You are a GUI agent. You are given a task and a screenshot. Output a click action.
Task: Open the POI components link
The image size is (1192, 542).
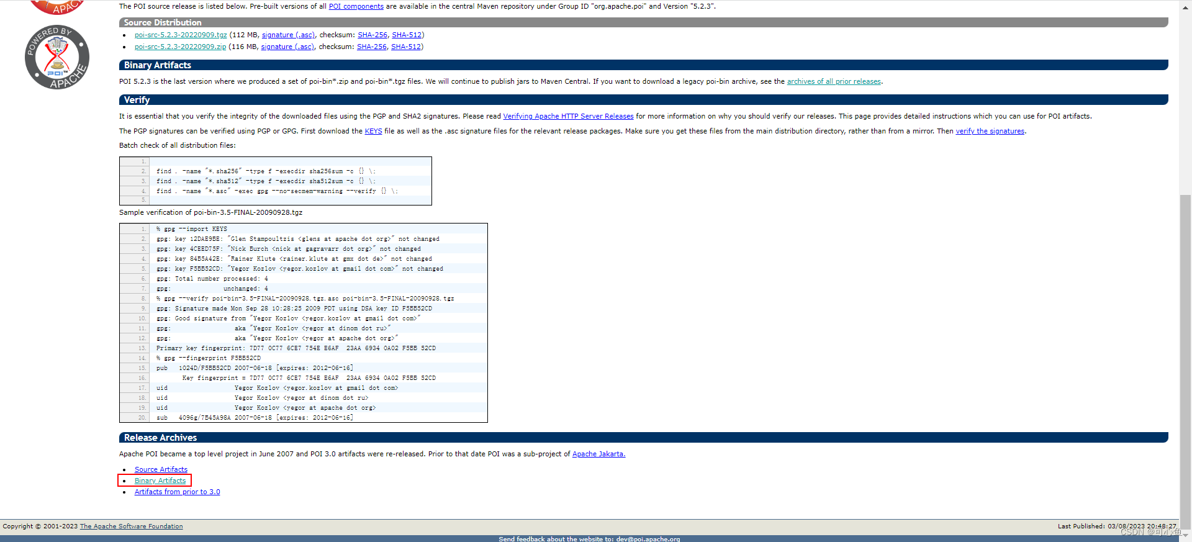356,6
